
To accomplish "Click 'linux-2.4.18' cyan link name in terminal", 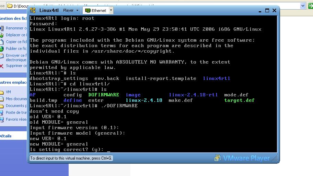I will tap(144, 100).
